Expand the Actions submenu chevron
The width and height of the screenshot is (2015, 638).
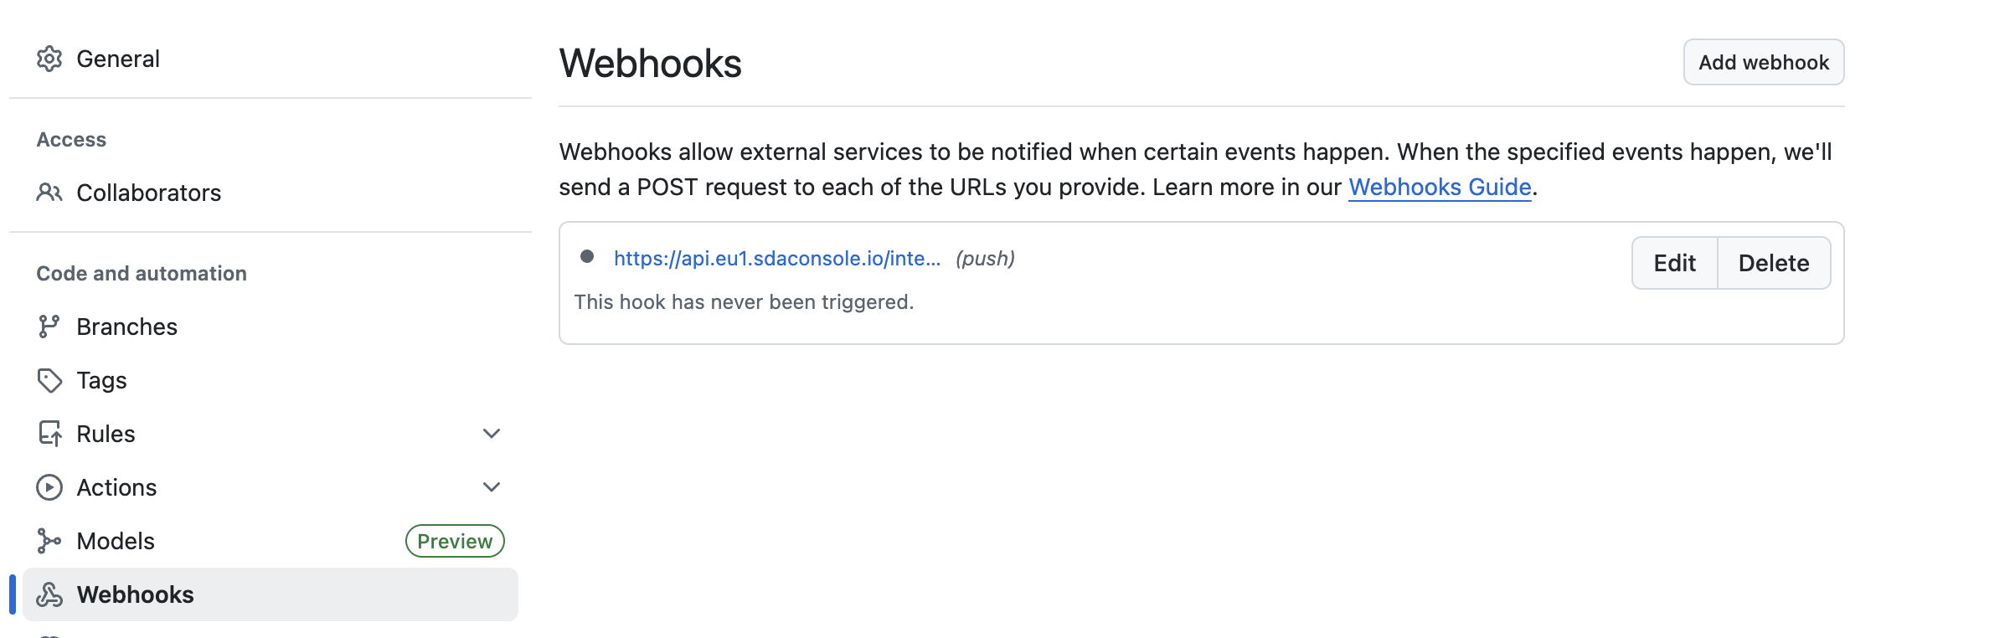(x=492, y=487)
